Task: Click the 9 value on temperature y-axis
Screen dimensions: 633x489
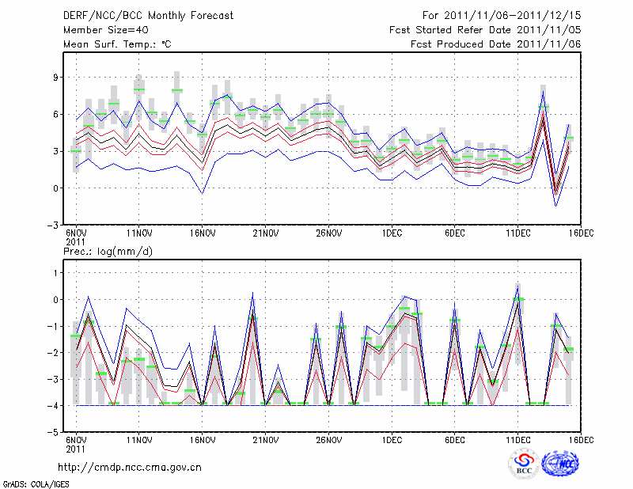Action: [x=57, y=78]
